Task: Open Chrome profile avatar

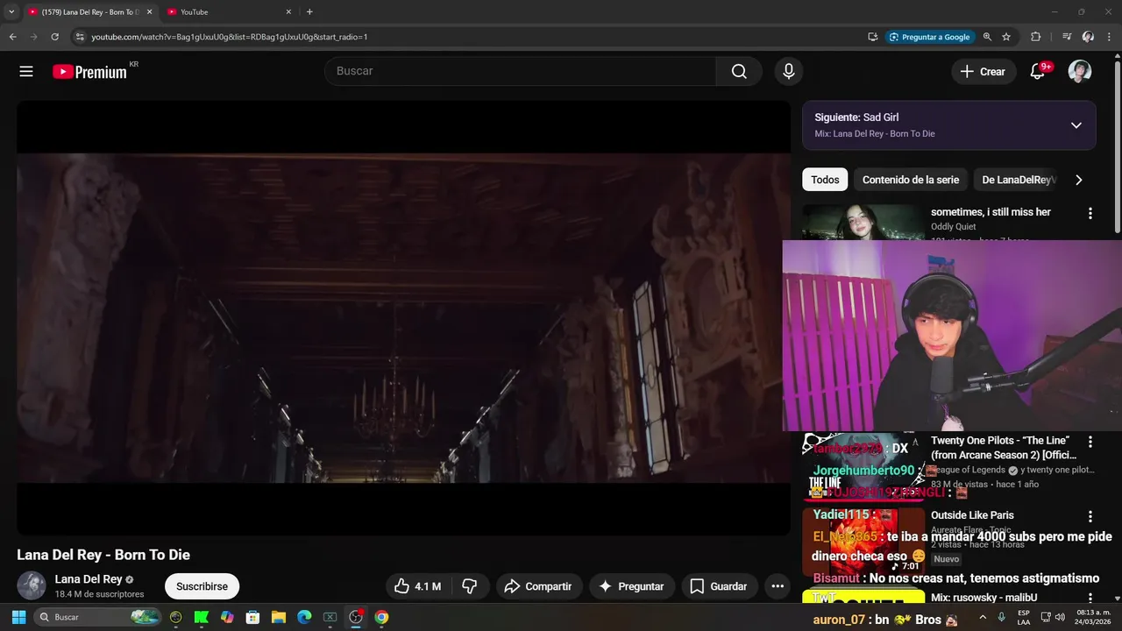Action: click(1088, 37)
